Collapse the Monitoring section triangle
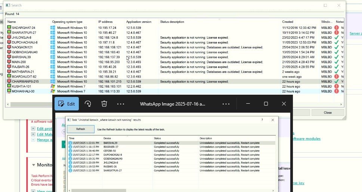 click(34, 165)
